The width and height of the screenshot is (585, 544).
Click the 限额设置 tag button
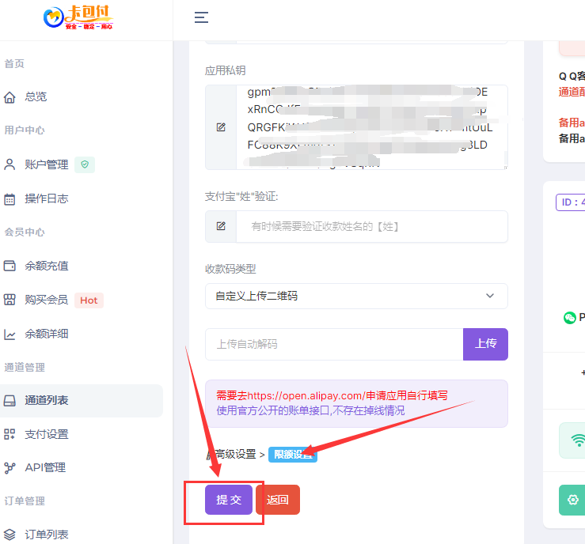293,455
